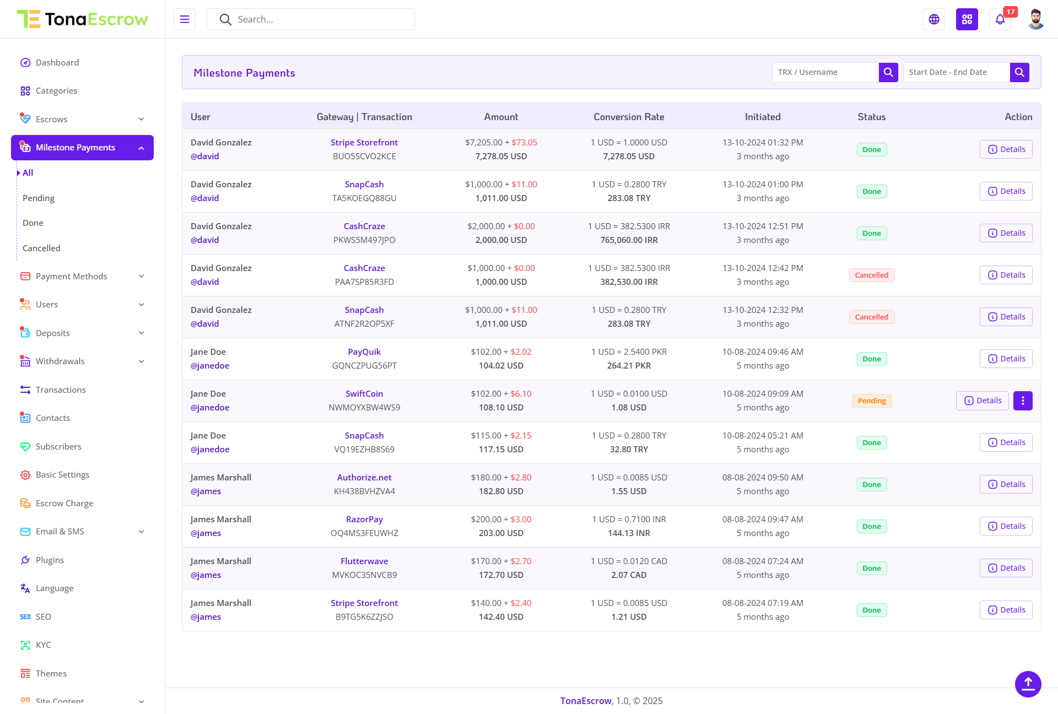Open notifications bell with 17 badge
The width and height of the screenshot is (1058, 714).
1000,19
